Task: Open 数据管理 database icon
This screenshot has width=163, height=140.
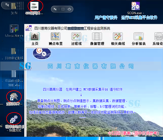Action: coord(97,36)
